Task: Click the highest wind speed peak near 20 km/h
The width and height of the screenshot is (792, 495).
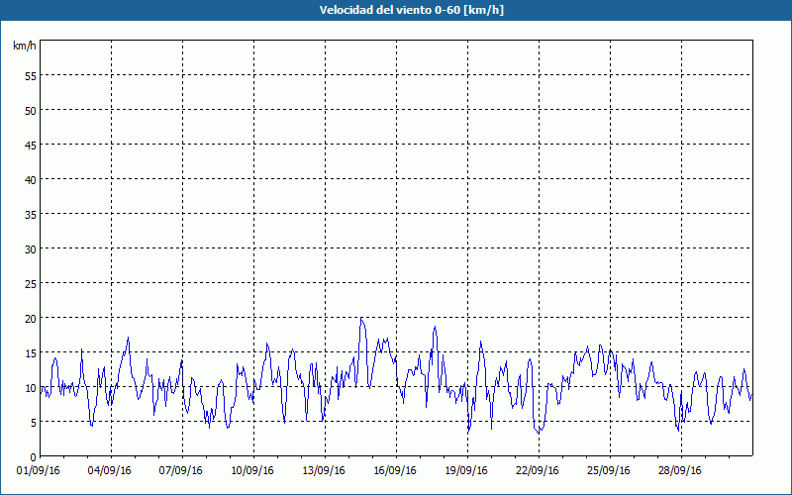Action: point(361,318)
